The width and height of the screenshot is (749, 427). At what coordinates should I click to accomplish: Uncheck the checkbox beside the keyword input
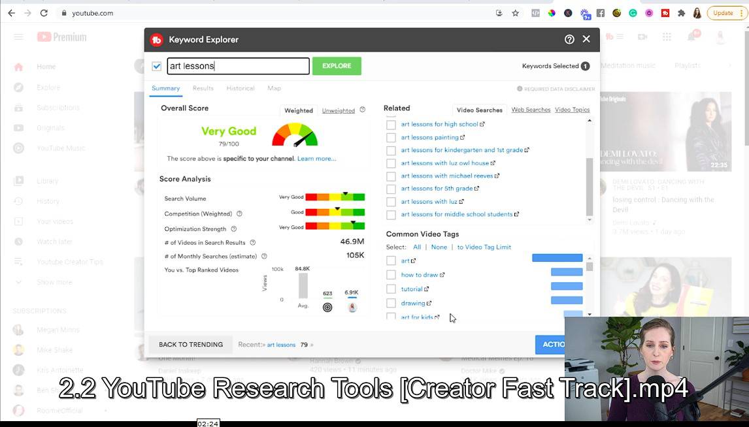(x=157, y=66)
